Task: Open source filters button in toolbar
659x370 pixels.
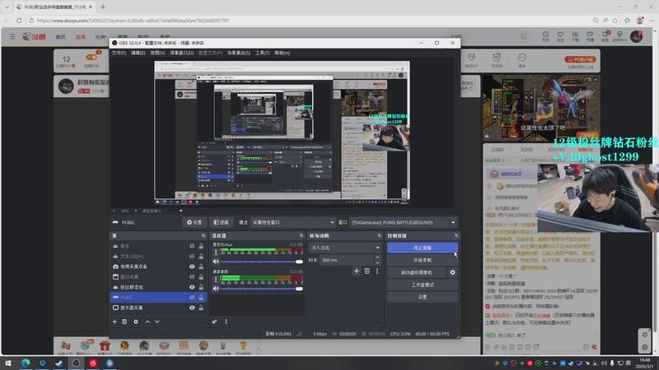Action: [221, 222]
